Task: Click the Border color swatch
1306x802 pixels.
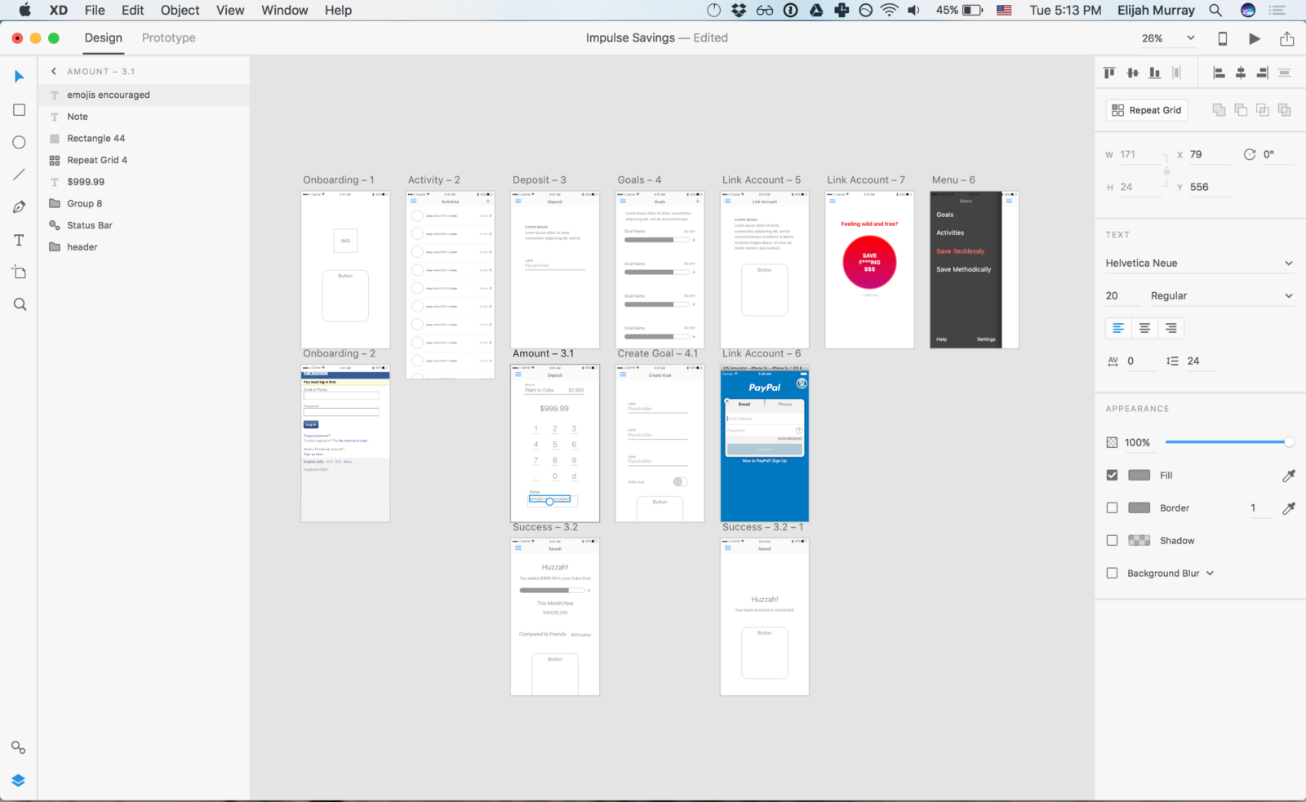Action: [1139, 507]
